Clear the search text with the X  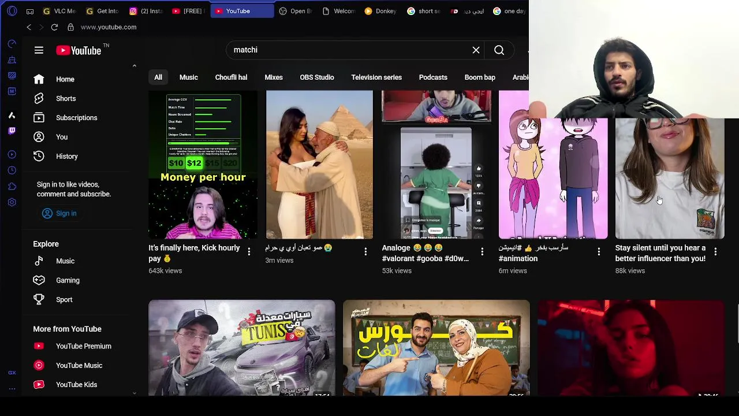(x=476, y=50)
